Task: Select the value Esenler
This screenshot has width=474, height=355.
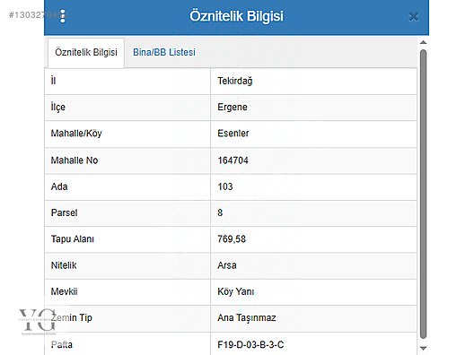Action: 233,133
